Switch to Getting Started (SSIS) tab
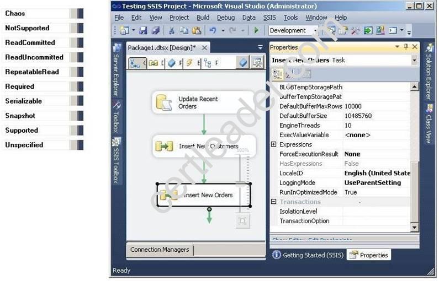439x281 pixels. [308, 255]
